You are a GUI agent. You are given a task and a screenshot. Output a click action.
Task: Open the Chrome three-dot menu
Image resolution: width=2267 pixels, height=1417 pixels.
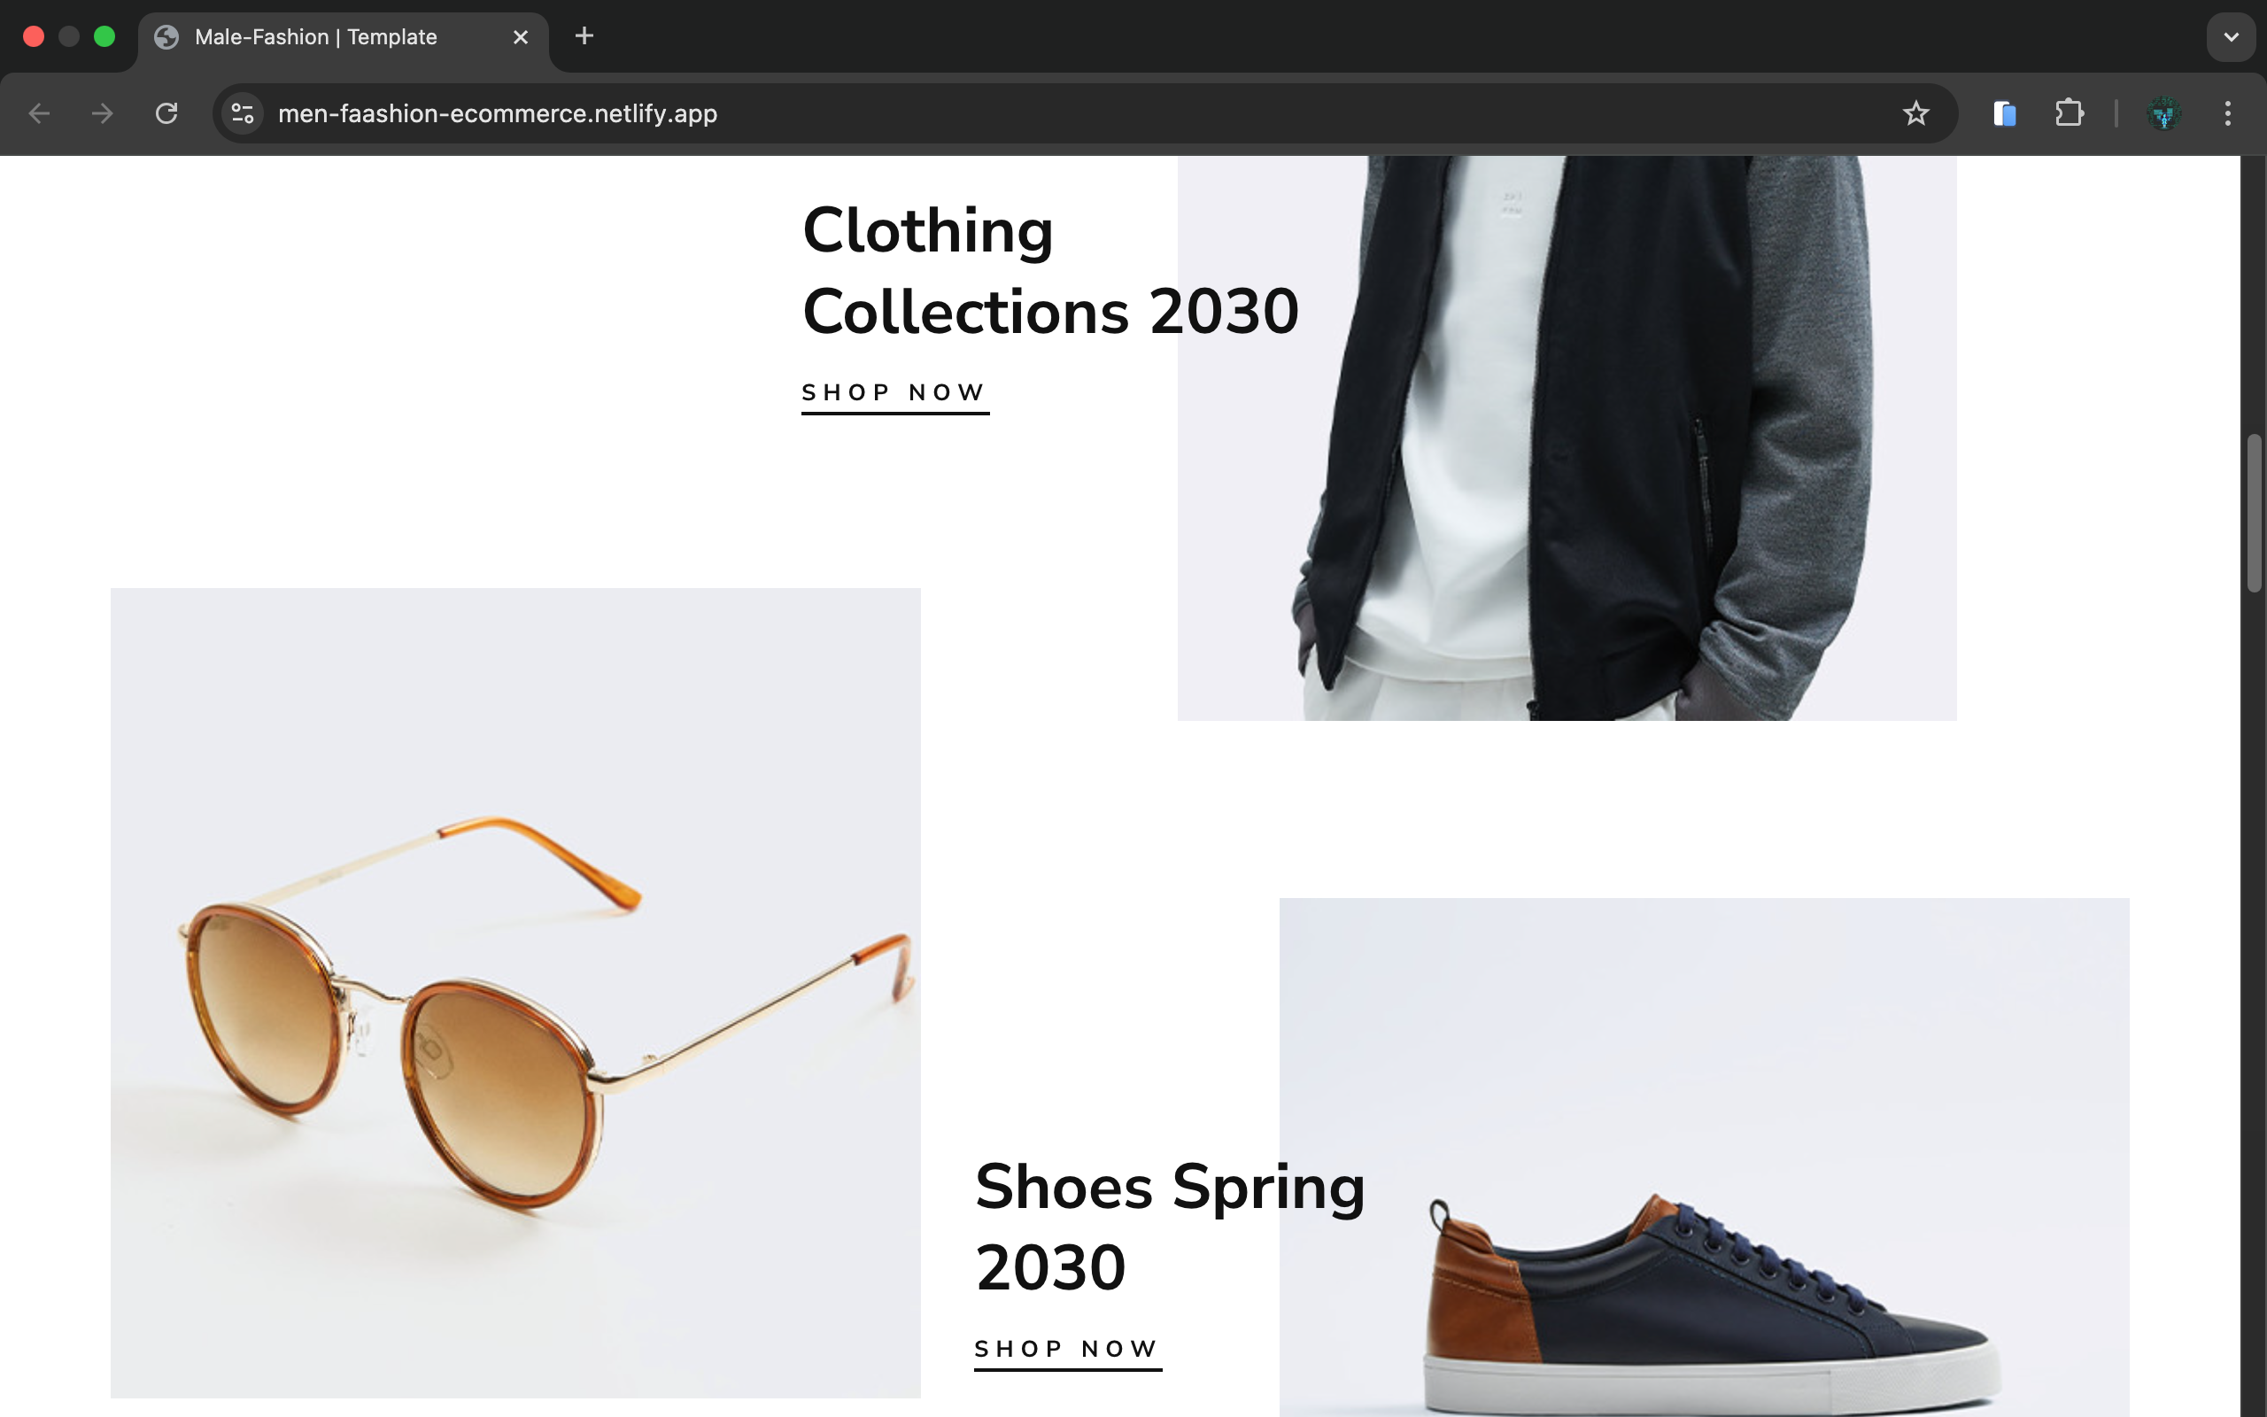tap(2228, 113)
